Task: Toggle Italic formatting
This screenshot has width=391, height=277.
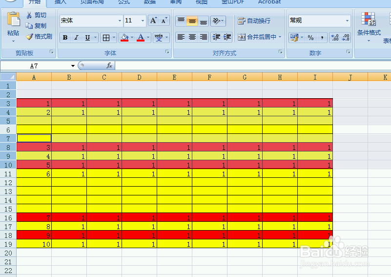Action: pyautogui.click(x=76, y=38)
